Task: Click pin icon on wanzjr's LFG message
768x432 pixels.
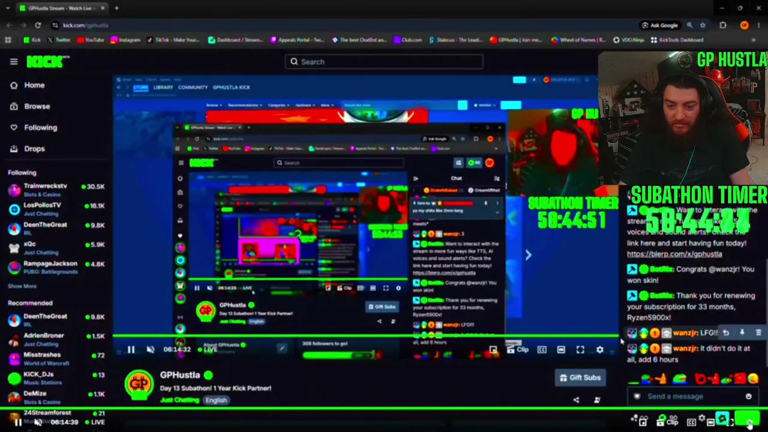Action: 742,332
